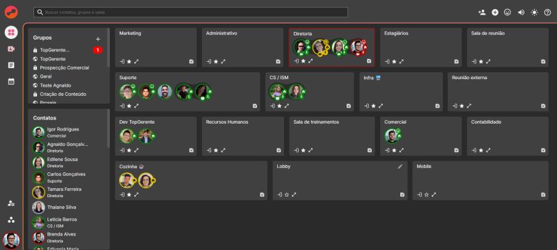Screen dimensions: 557x250
Task: Open notes icon of Sala de treinamentos
Action: [370, 151]
